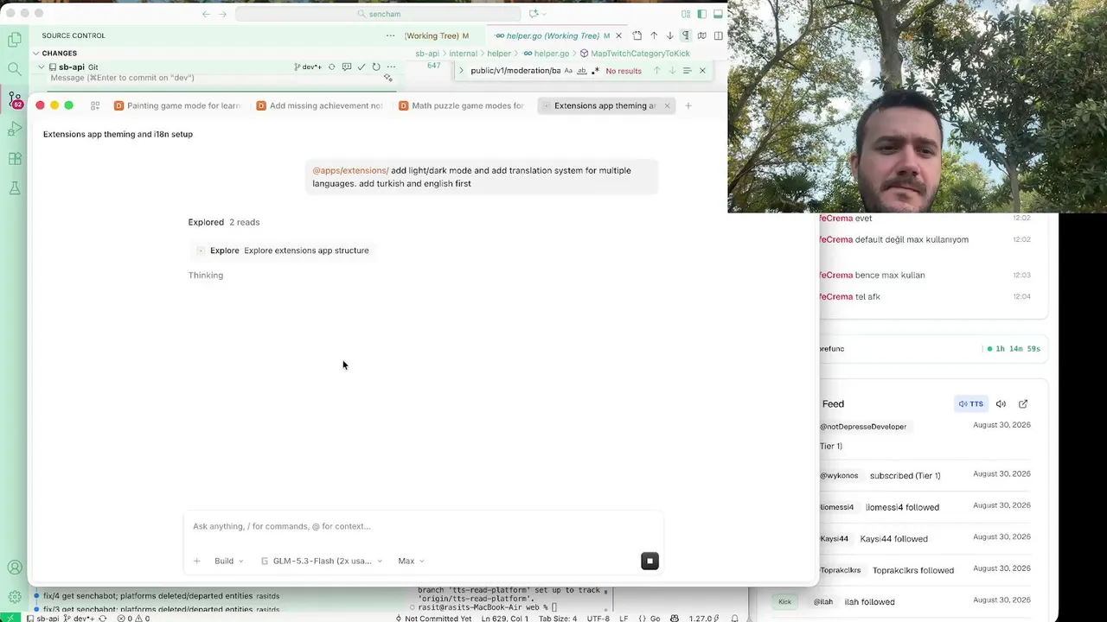Toggle the primary sidebar layout button
This screenshot has width=1107, height=622.
coord(701,14)
